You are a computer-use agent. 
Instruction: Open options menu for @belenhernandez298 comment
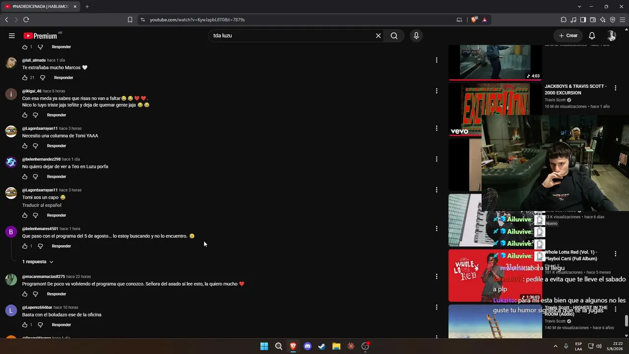click(436, 159)
